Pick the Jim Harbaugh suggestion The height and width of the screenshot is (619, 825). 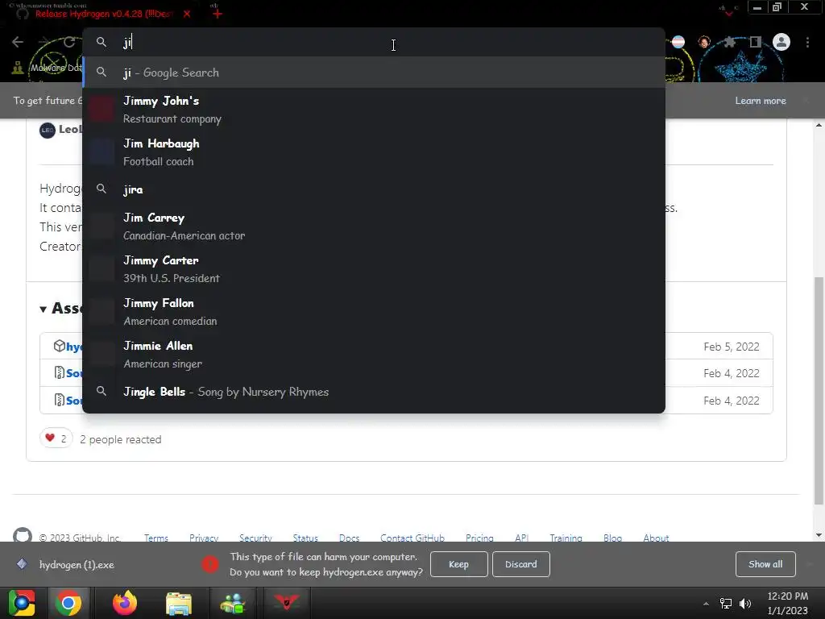374,152
